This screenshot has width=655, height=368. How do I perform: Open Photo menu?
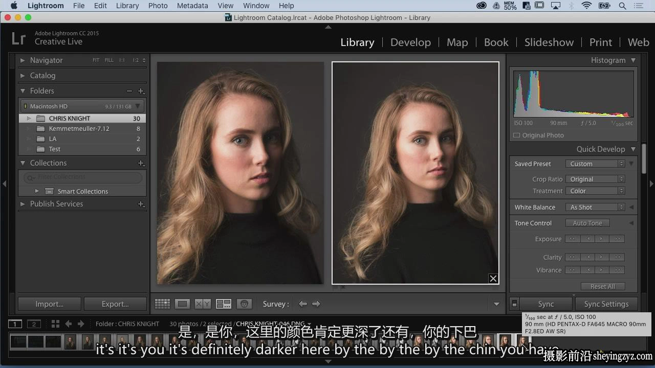click(158, 6)
